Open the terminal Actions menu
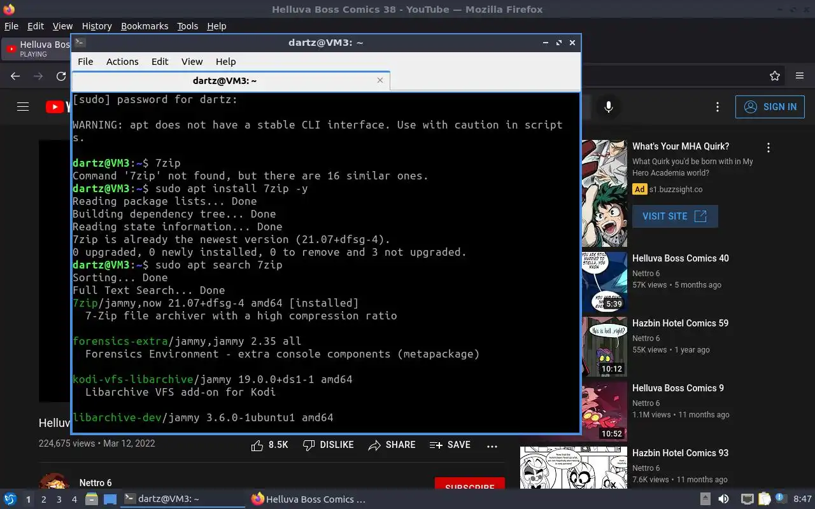The width and height of the screenshot is (815, 509). (x=122, y=62)
